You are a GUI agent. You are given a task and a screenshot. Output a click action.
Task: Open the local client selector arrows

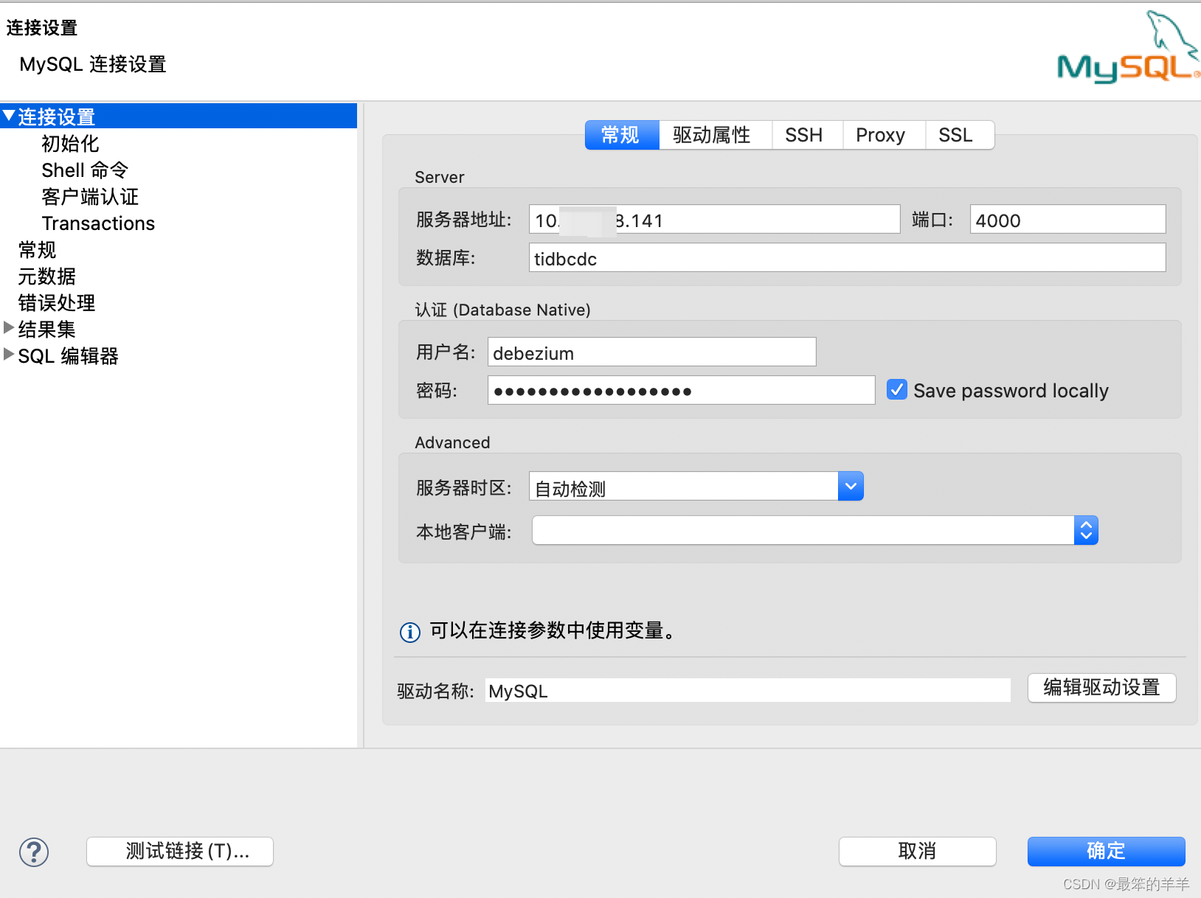(1086, 531)
